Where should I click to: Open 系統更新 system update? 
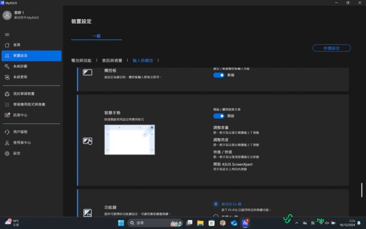click(x=20, y=77)
